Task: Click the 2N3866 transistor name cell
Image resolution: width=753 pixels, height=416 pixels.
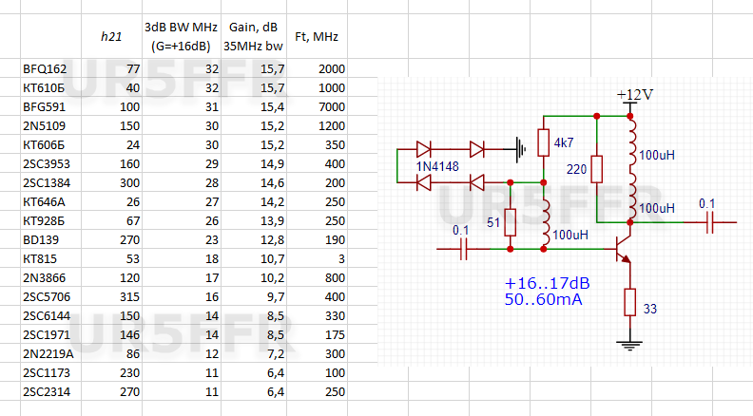Action: (51, 278)
